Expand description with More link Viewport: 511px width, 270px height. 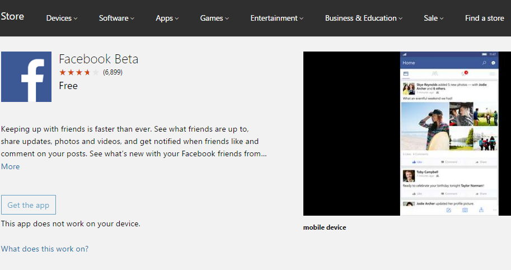click(10, 166)
